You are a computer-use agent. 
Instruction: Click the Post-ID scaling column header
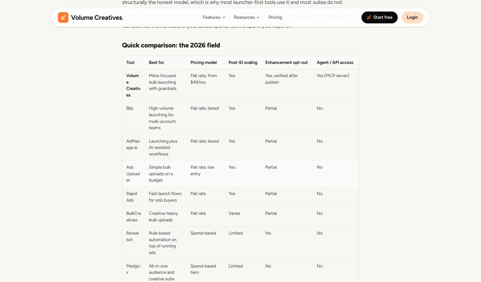click(243, 63)
